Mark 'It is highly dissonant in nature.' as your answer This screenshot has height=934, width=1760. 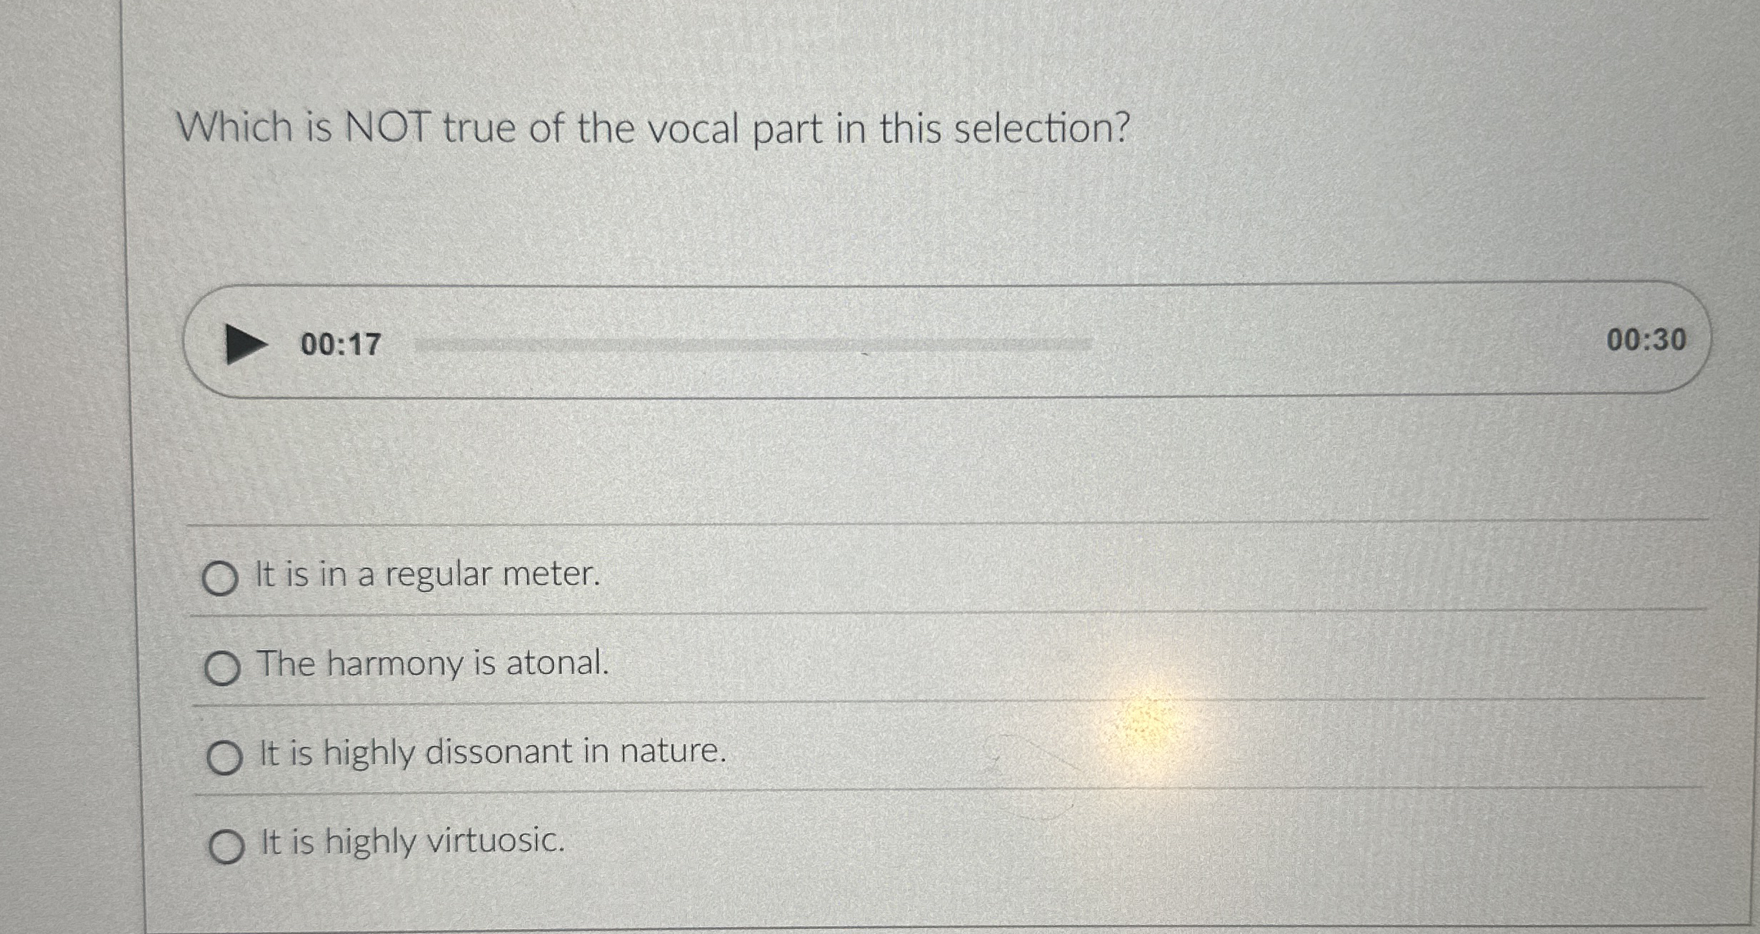pyautogui.click(x=489, y=752)
